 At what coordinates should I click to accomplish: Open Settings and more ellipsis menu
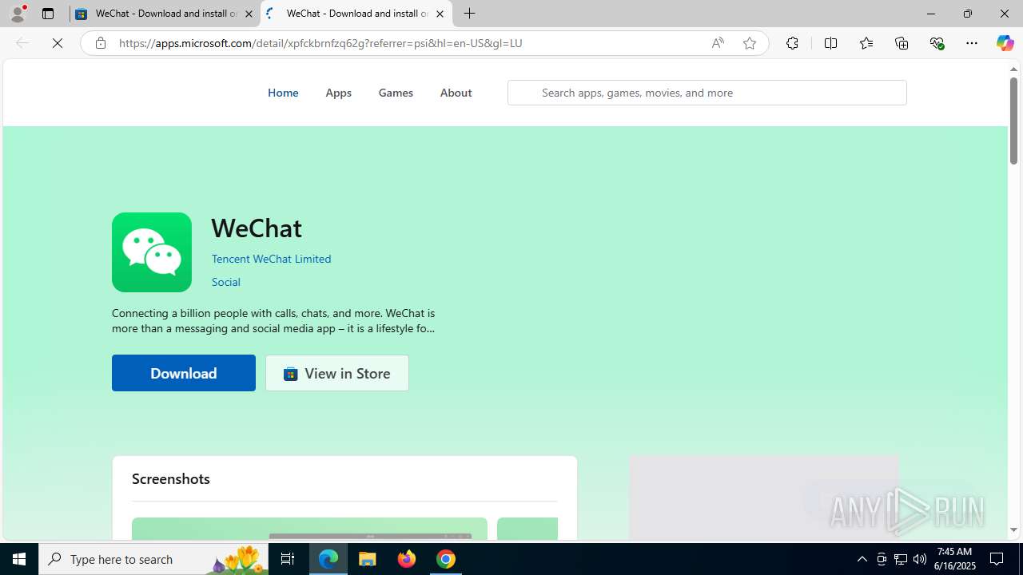[972, 43]
